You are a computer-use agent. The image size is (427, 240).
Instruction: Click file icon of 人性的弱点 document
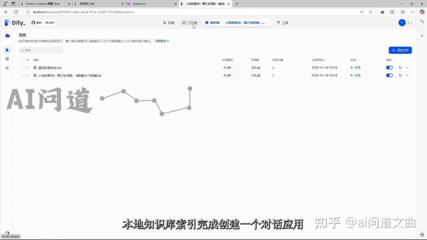(x=35, y=75)
